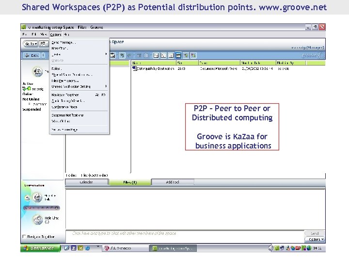Viewport: 349px width, 262px height.
Task: Click the Word document file icon
Action: [x=134, y=68]
